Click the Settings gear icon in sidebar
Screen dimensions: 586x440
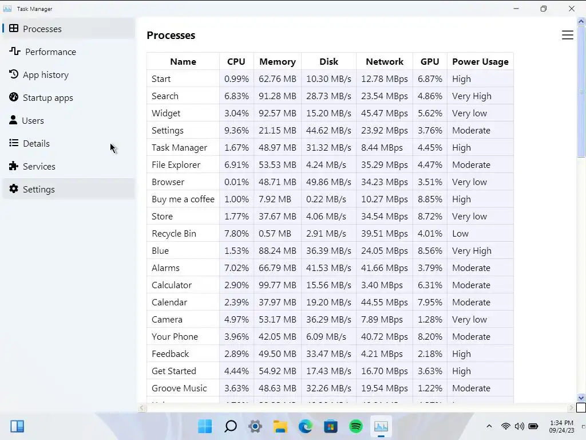click(14, 189)
